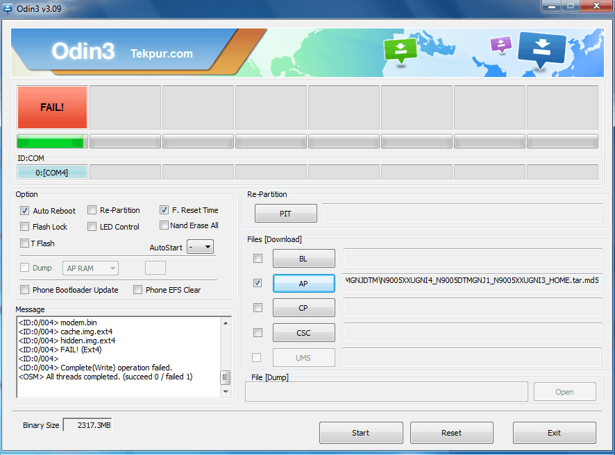The height and width of the screenshot is (455, 615).
Task: Click the Message log scroll down arrow
Action: point(226,391)
